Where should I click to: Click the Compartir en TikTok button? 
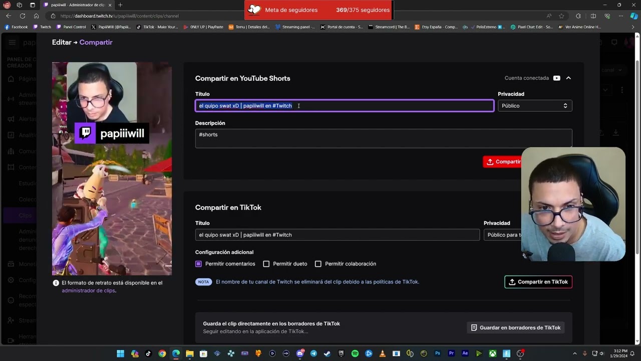coord(538,282)
